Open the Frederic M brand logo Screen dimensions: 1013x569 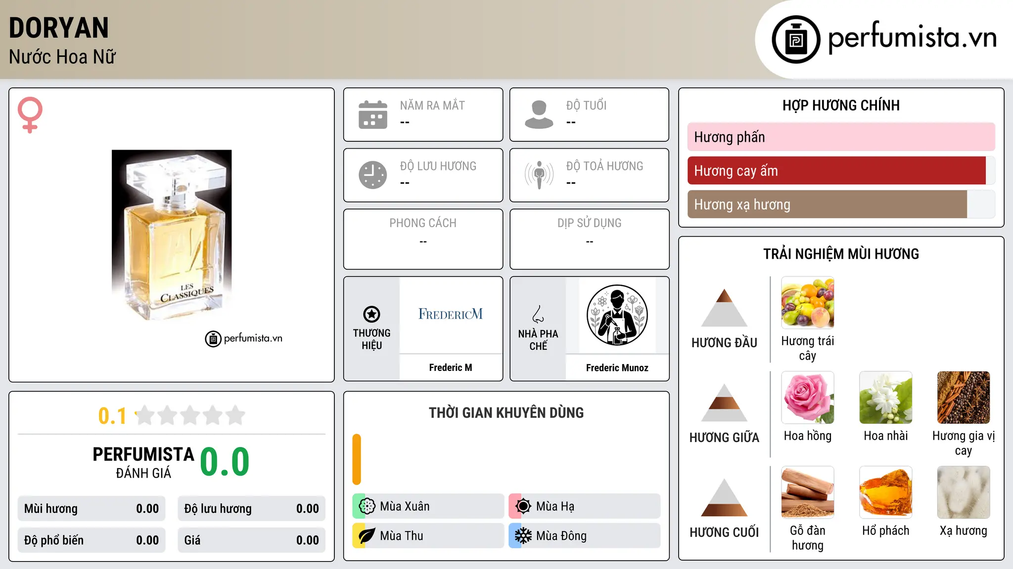[451, 314]
